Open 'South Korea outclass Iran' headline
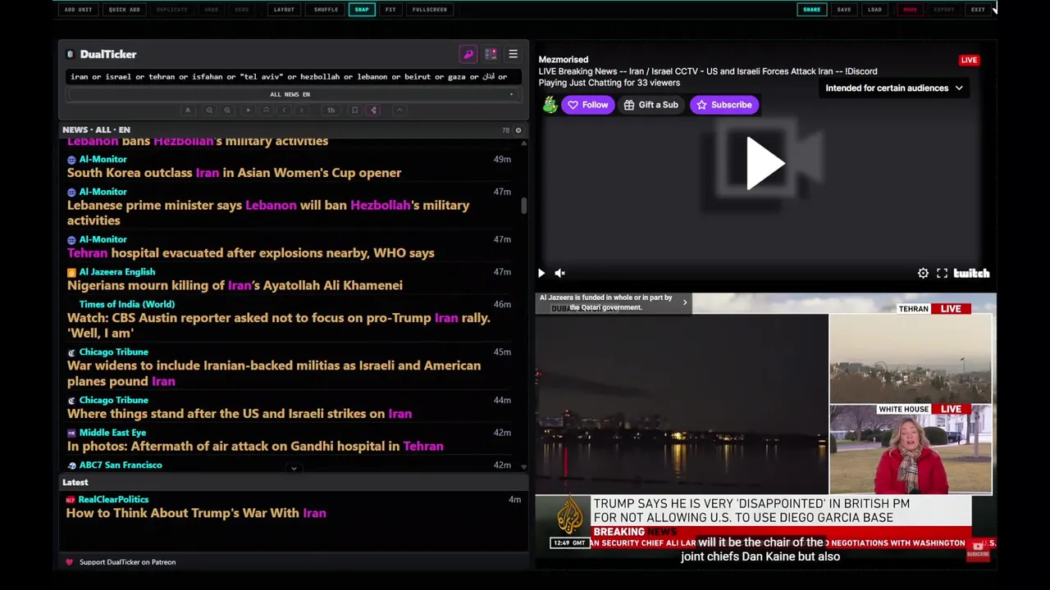1050x590 pixels. [234, 173]
